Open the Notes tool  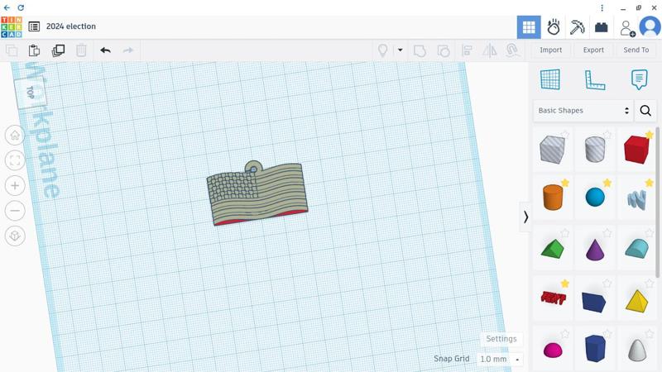click(x=639, y=79)
